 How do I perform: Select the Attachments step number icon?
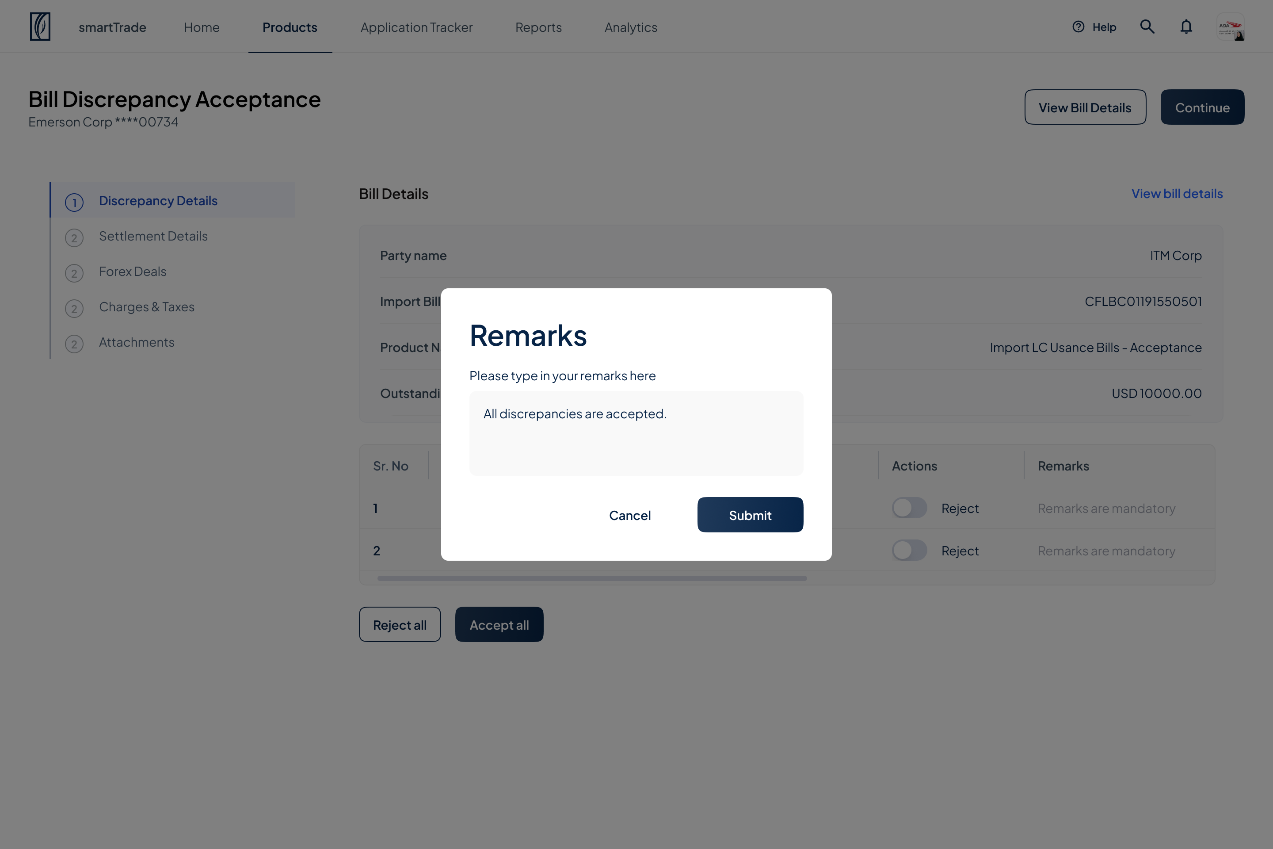coord(74,344)
